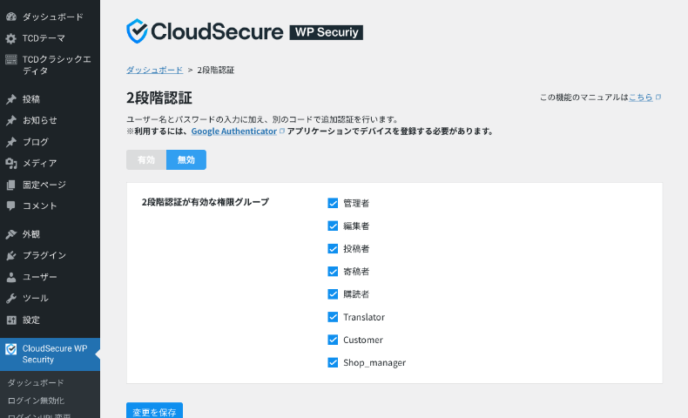Click the plug icon beside プラグイン
Image resolution: width=688 pixels, height=418 pixels.
[x=11, y=255]
